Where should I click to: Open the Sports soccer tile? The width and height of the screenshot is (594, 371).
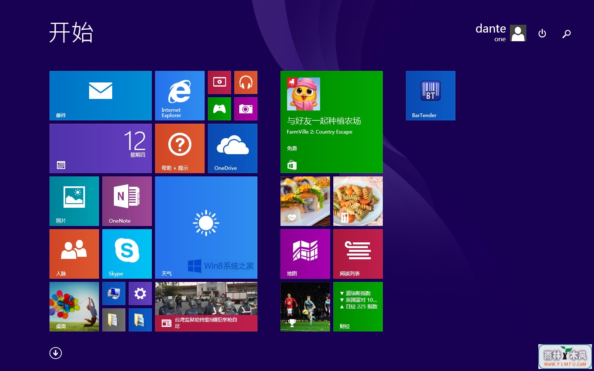click(305, 307)
